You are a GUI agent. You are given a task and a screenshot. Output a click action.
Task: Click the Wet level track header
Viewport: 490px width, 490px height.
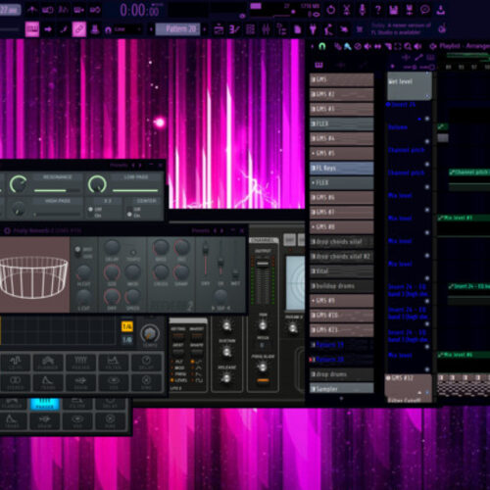410,86
